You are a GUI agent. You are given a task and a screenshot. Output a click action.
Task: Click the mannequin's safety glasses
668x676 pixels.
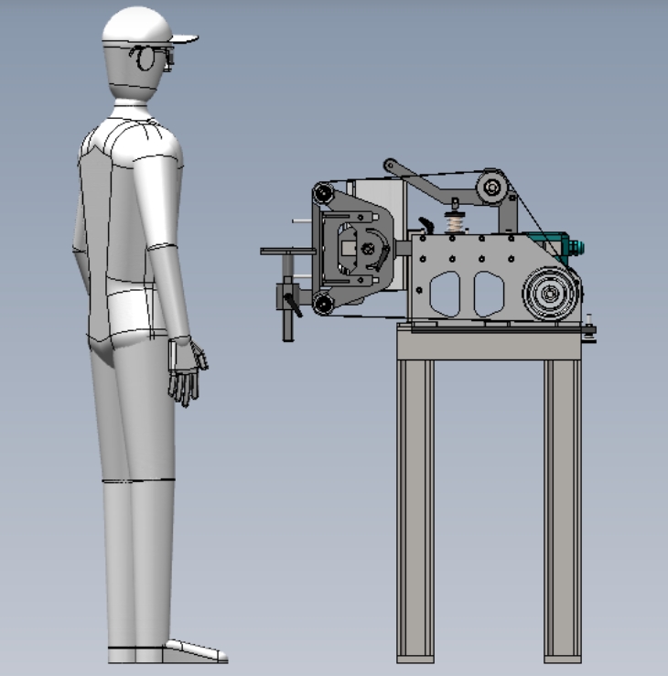point(152,59)
